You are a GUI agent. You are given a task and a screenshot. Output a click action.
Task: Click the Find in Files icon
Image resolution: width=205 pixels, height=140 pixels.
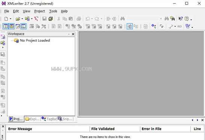tap(172, 19)
